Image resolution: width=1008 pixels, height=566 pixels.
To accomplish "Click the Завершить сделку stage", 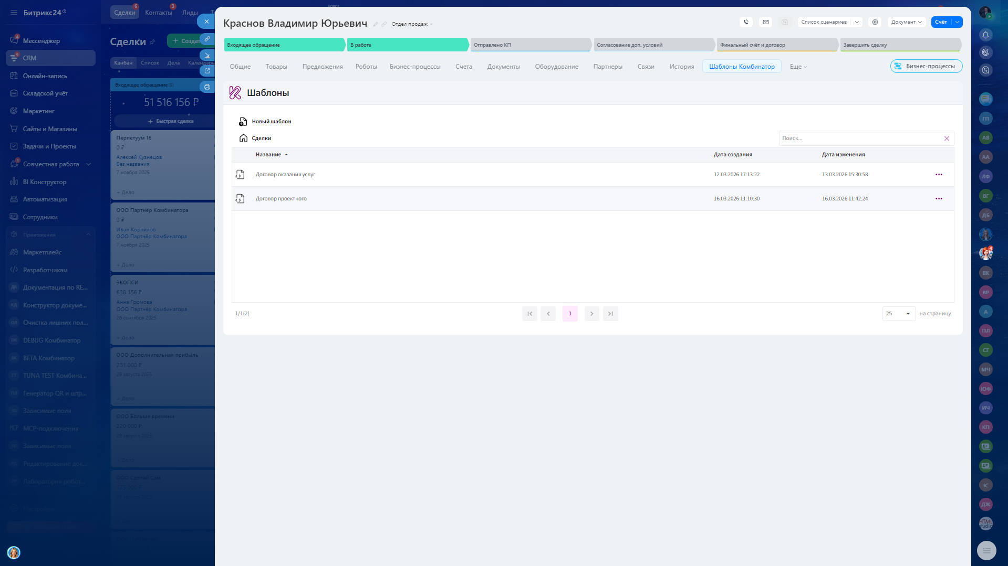I will [x=900, y=45].
